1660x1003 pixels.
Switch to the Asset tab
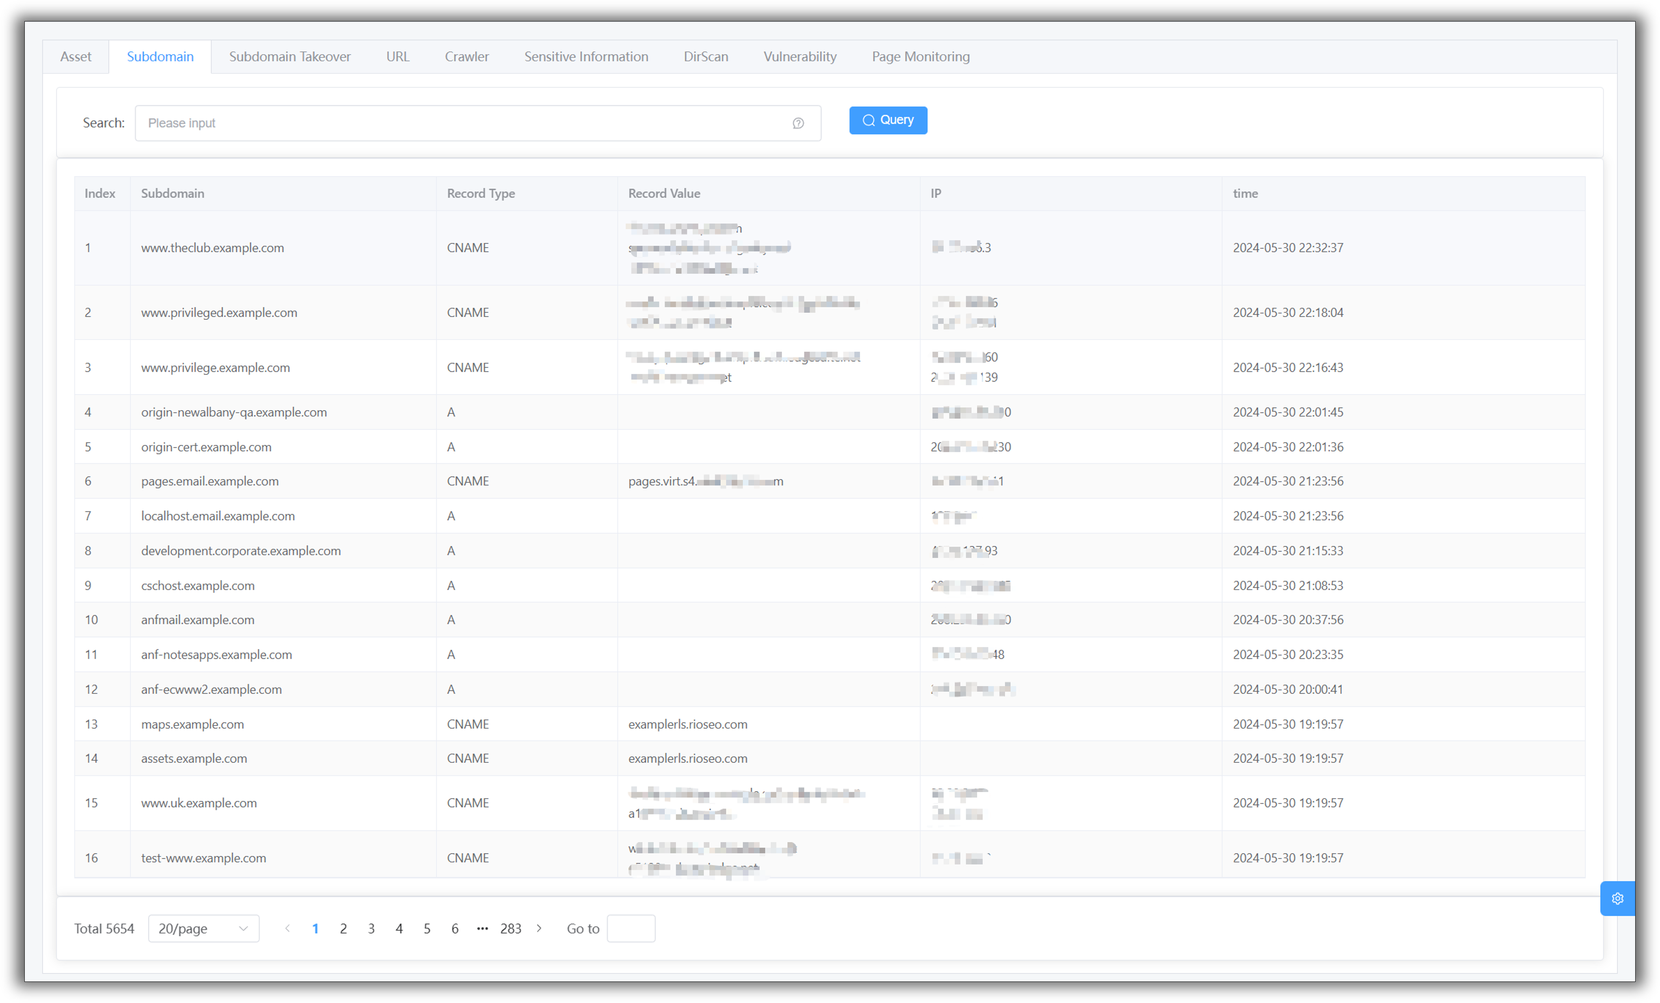click(76, 56)
